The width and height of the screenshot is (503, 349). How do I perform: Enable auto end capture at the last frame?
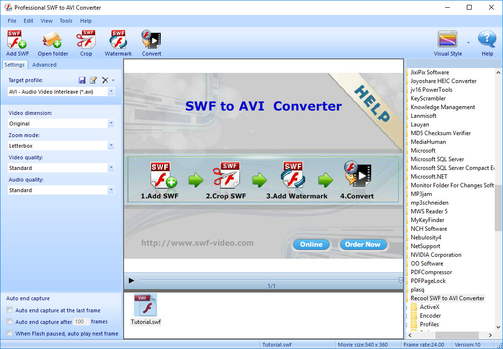10,310
